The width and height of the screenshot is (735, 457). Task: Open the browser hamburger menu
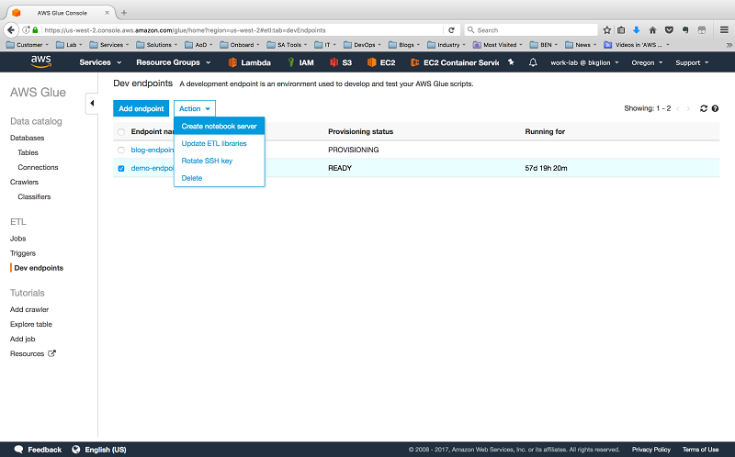(724, 30)
